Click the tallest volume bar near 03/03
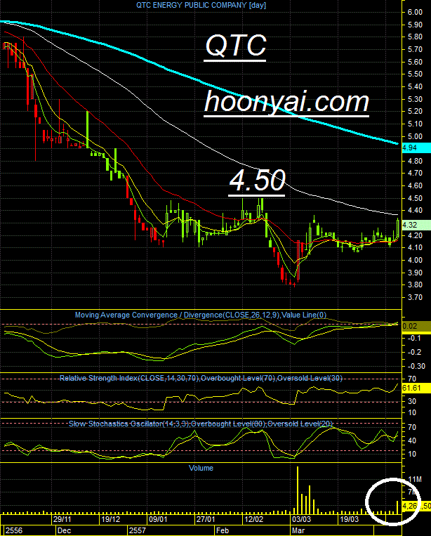Screen dimensions: 431x536 coord(298,490)
